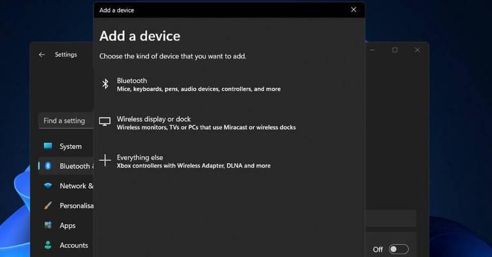This screenshot has width=492, height=257.
Task: Click the wireless display monitor icon
Action: (x=105, y=121)
